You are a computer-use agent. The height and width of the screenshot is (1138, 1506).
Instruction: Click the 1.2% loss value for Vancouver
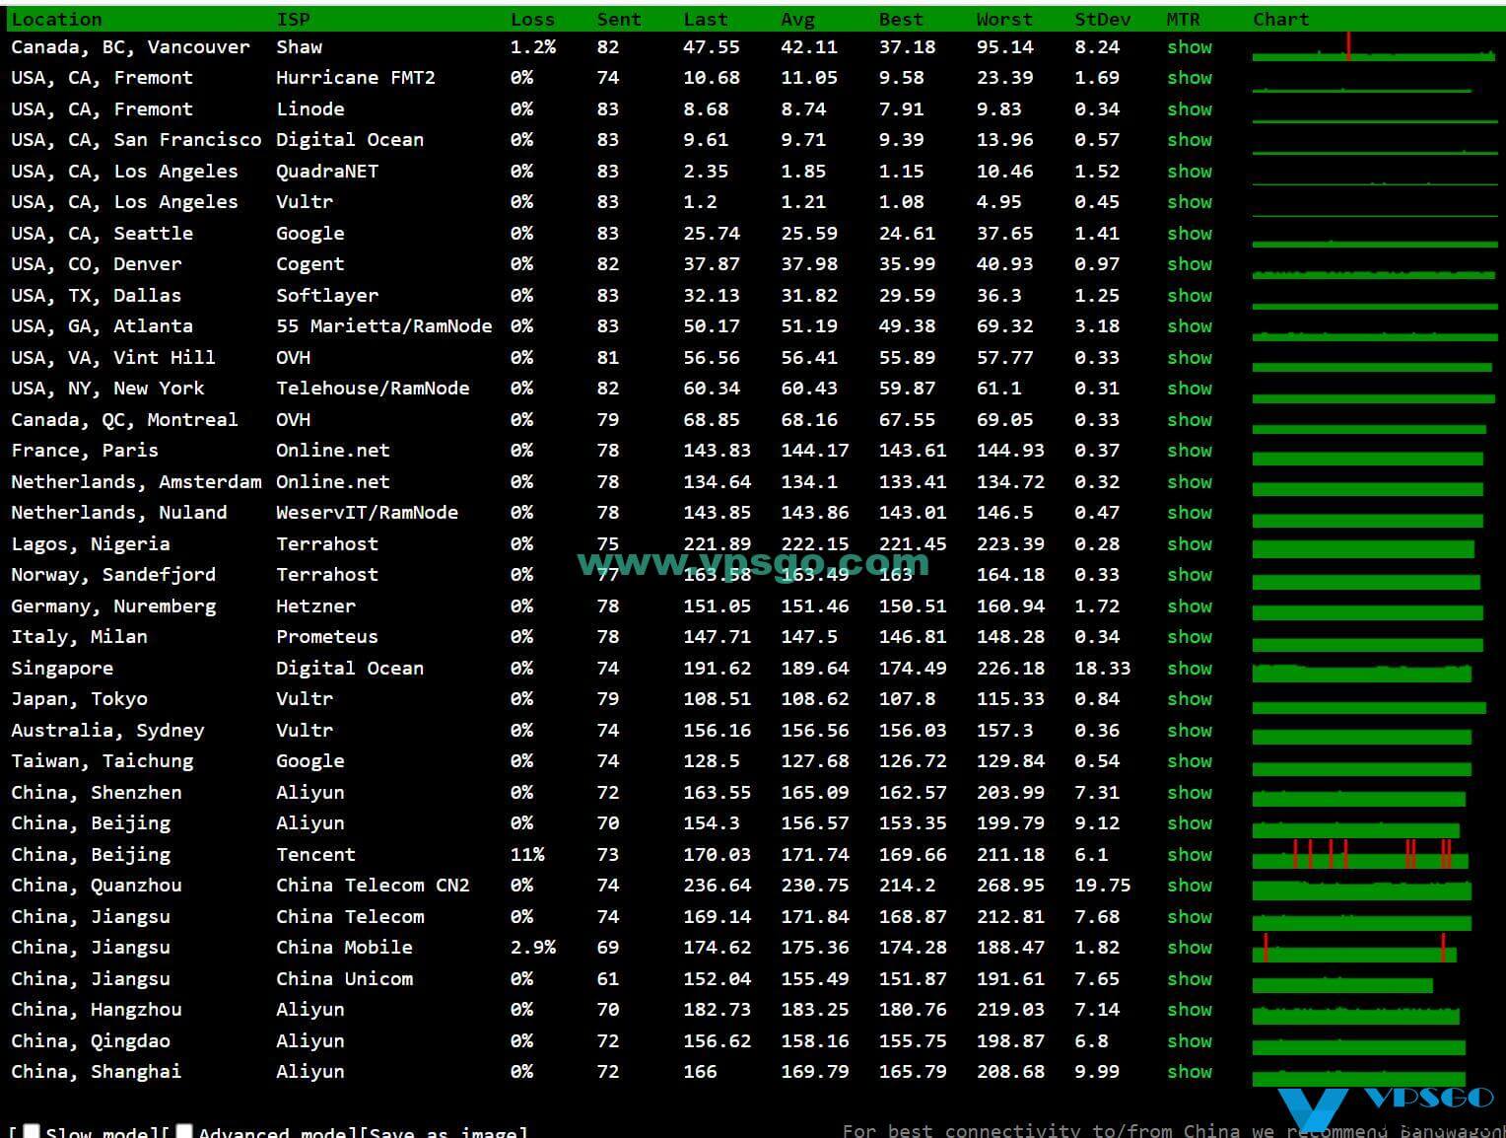532,47
